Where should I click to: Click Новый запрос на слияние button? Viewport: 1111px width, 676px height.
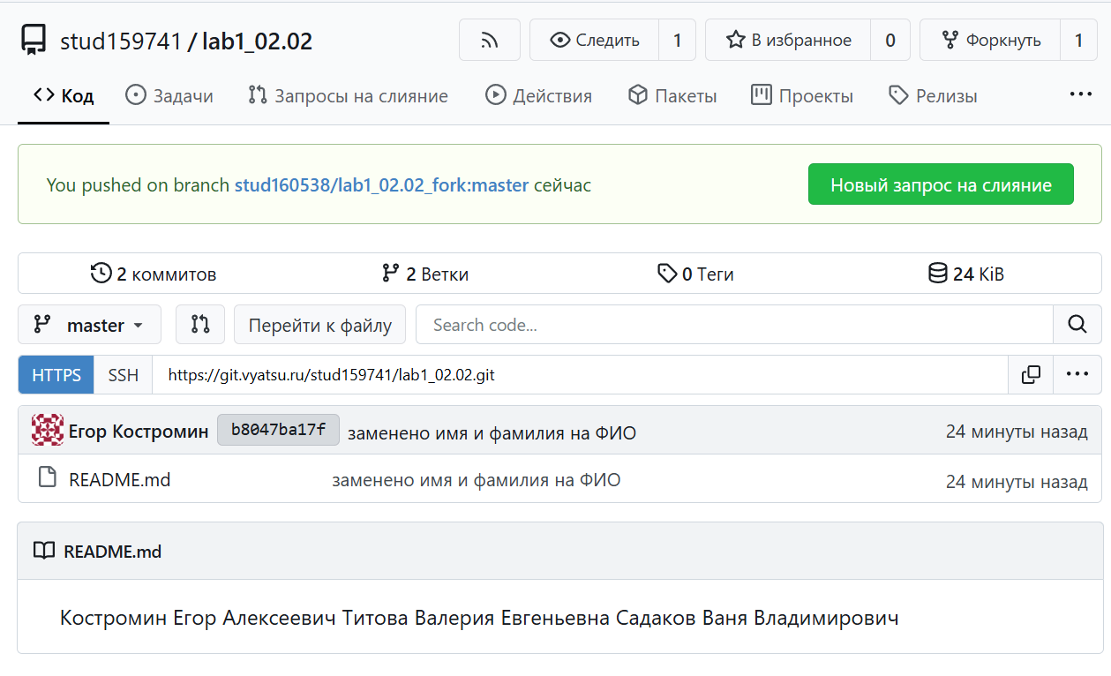pos(941,184)
